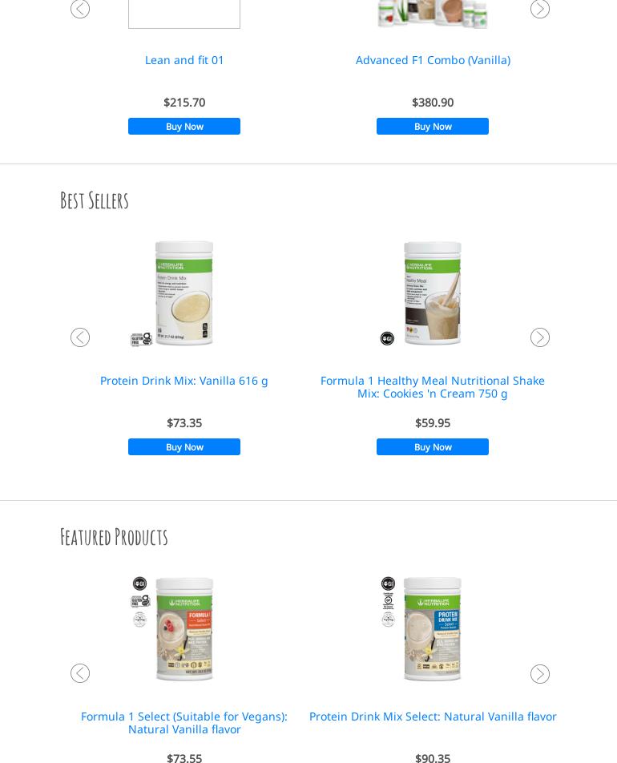Viewport: 617px width, 763px height.
Task: Click gluten free badge beside Protein Drink Mix
Action: click(x=141, y=339)
